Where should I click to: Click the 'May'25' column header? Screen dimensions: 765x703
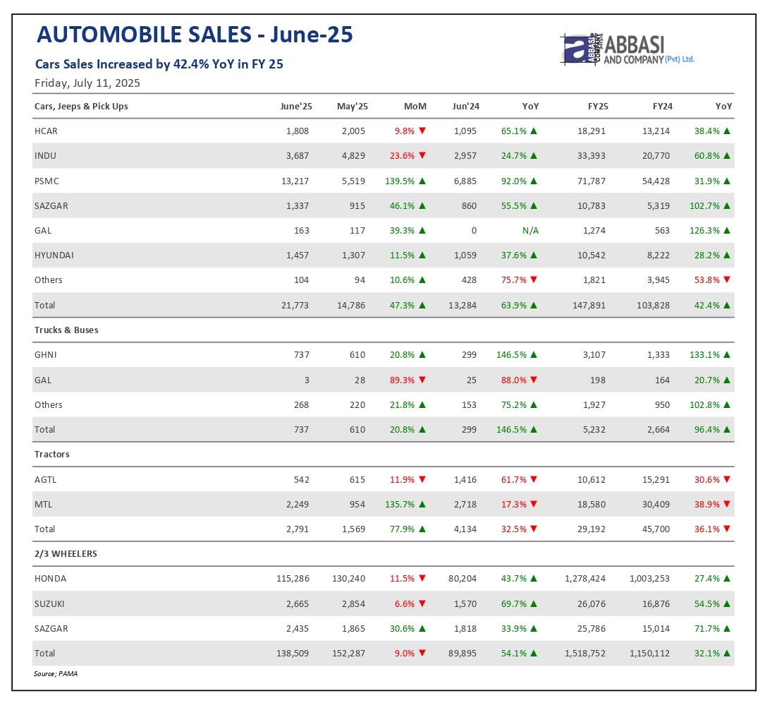pyautogui.click(x=353, y=107)
